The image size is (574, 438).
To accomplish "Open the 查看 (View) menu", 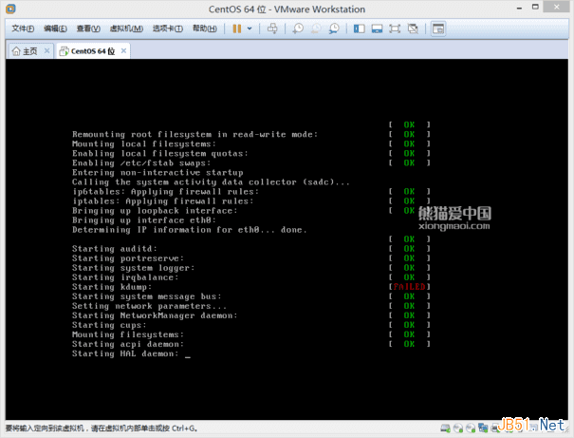I will 88,29.
